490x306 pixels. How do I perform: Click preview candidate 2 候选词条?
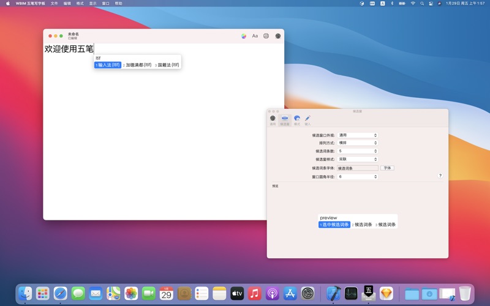click(x=362, y=225)
